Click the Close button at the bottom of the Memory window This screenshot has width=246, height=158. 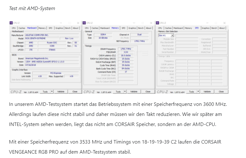pyautogui.click(x=148, y=92)
